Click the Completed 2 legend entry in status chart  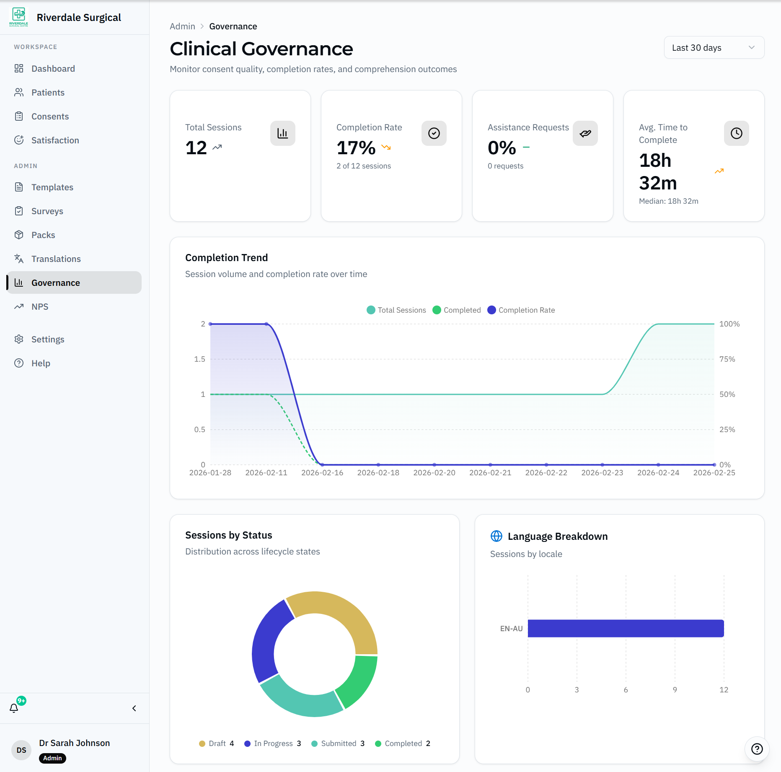pyautogui.click(x=403, y=744)
